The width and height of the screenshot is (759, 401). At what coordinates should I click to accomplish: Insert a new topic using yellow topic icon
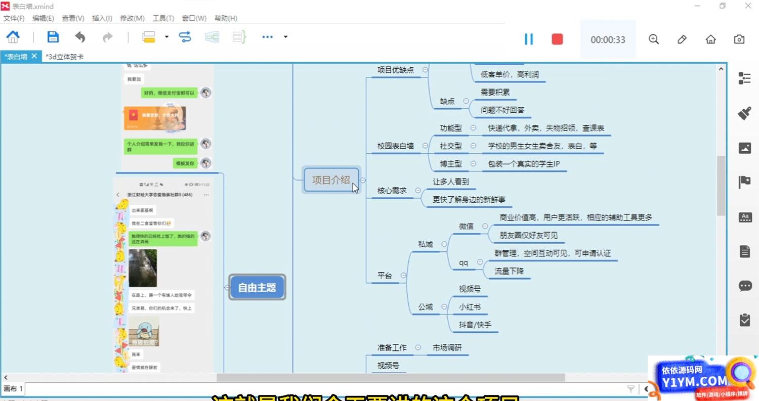pyautogui.click(x=148, y=37)
